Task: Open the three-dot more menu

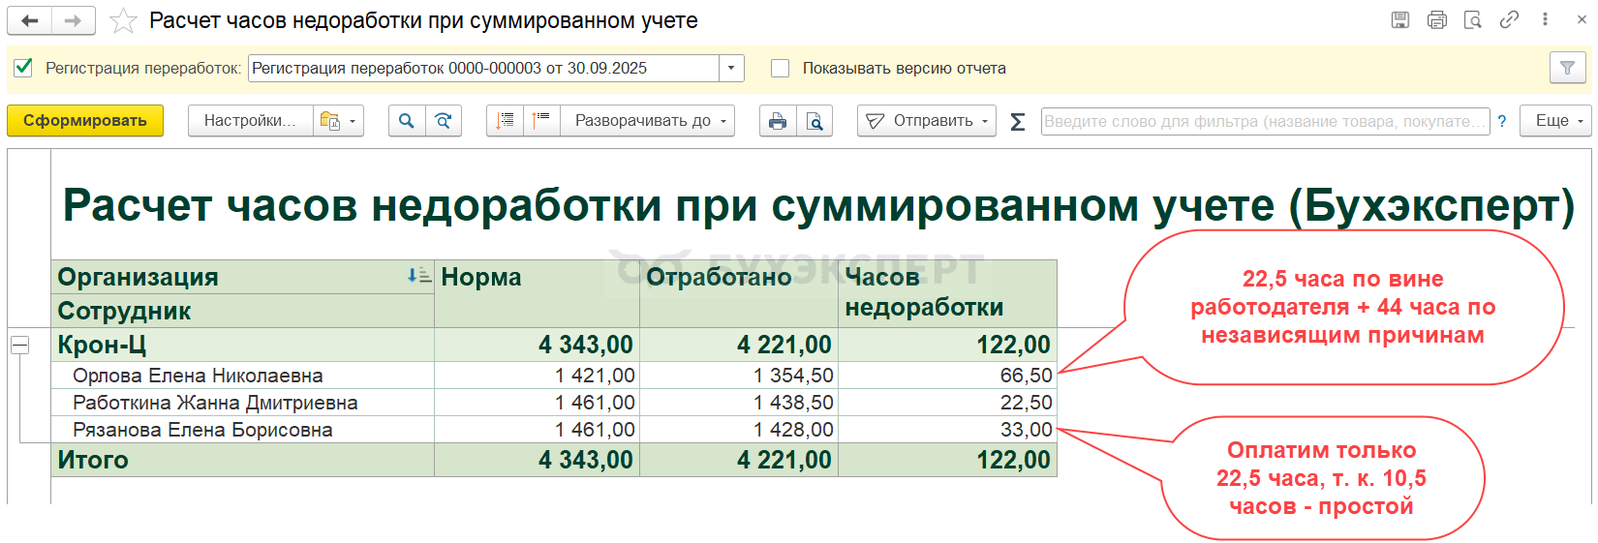Action: [1545, 19]
